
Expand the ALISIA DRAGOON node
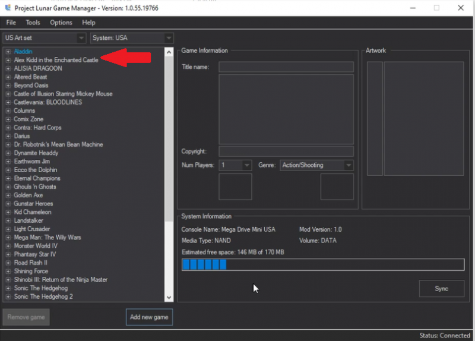(8, 68)
